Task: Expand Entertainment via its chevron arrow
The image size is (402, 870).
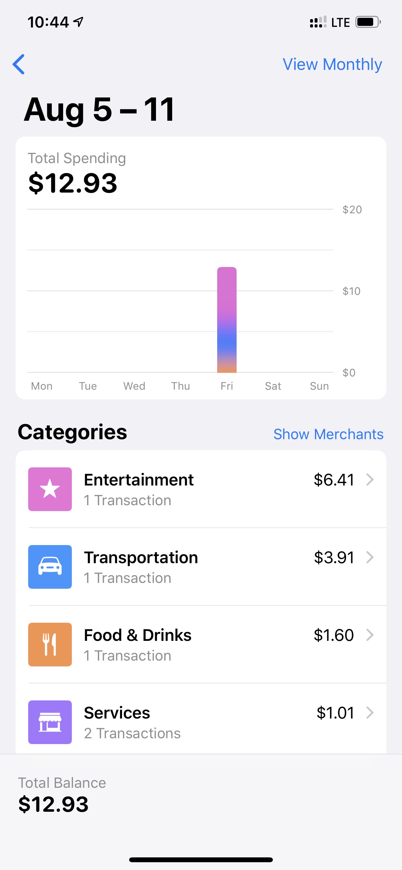Action: (370, 479)
